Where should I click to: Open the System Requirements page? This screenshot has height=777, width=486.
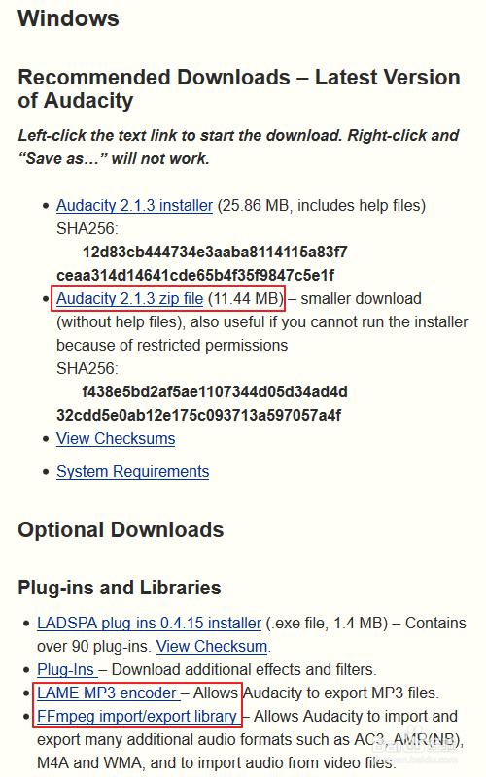[x=133, y=471]
